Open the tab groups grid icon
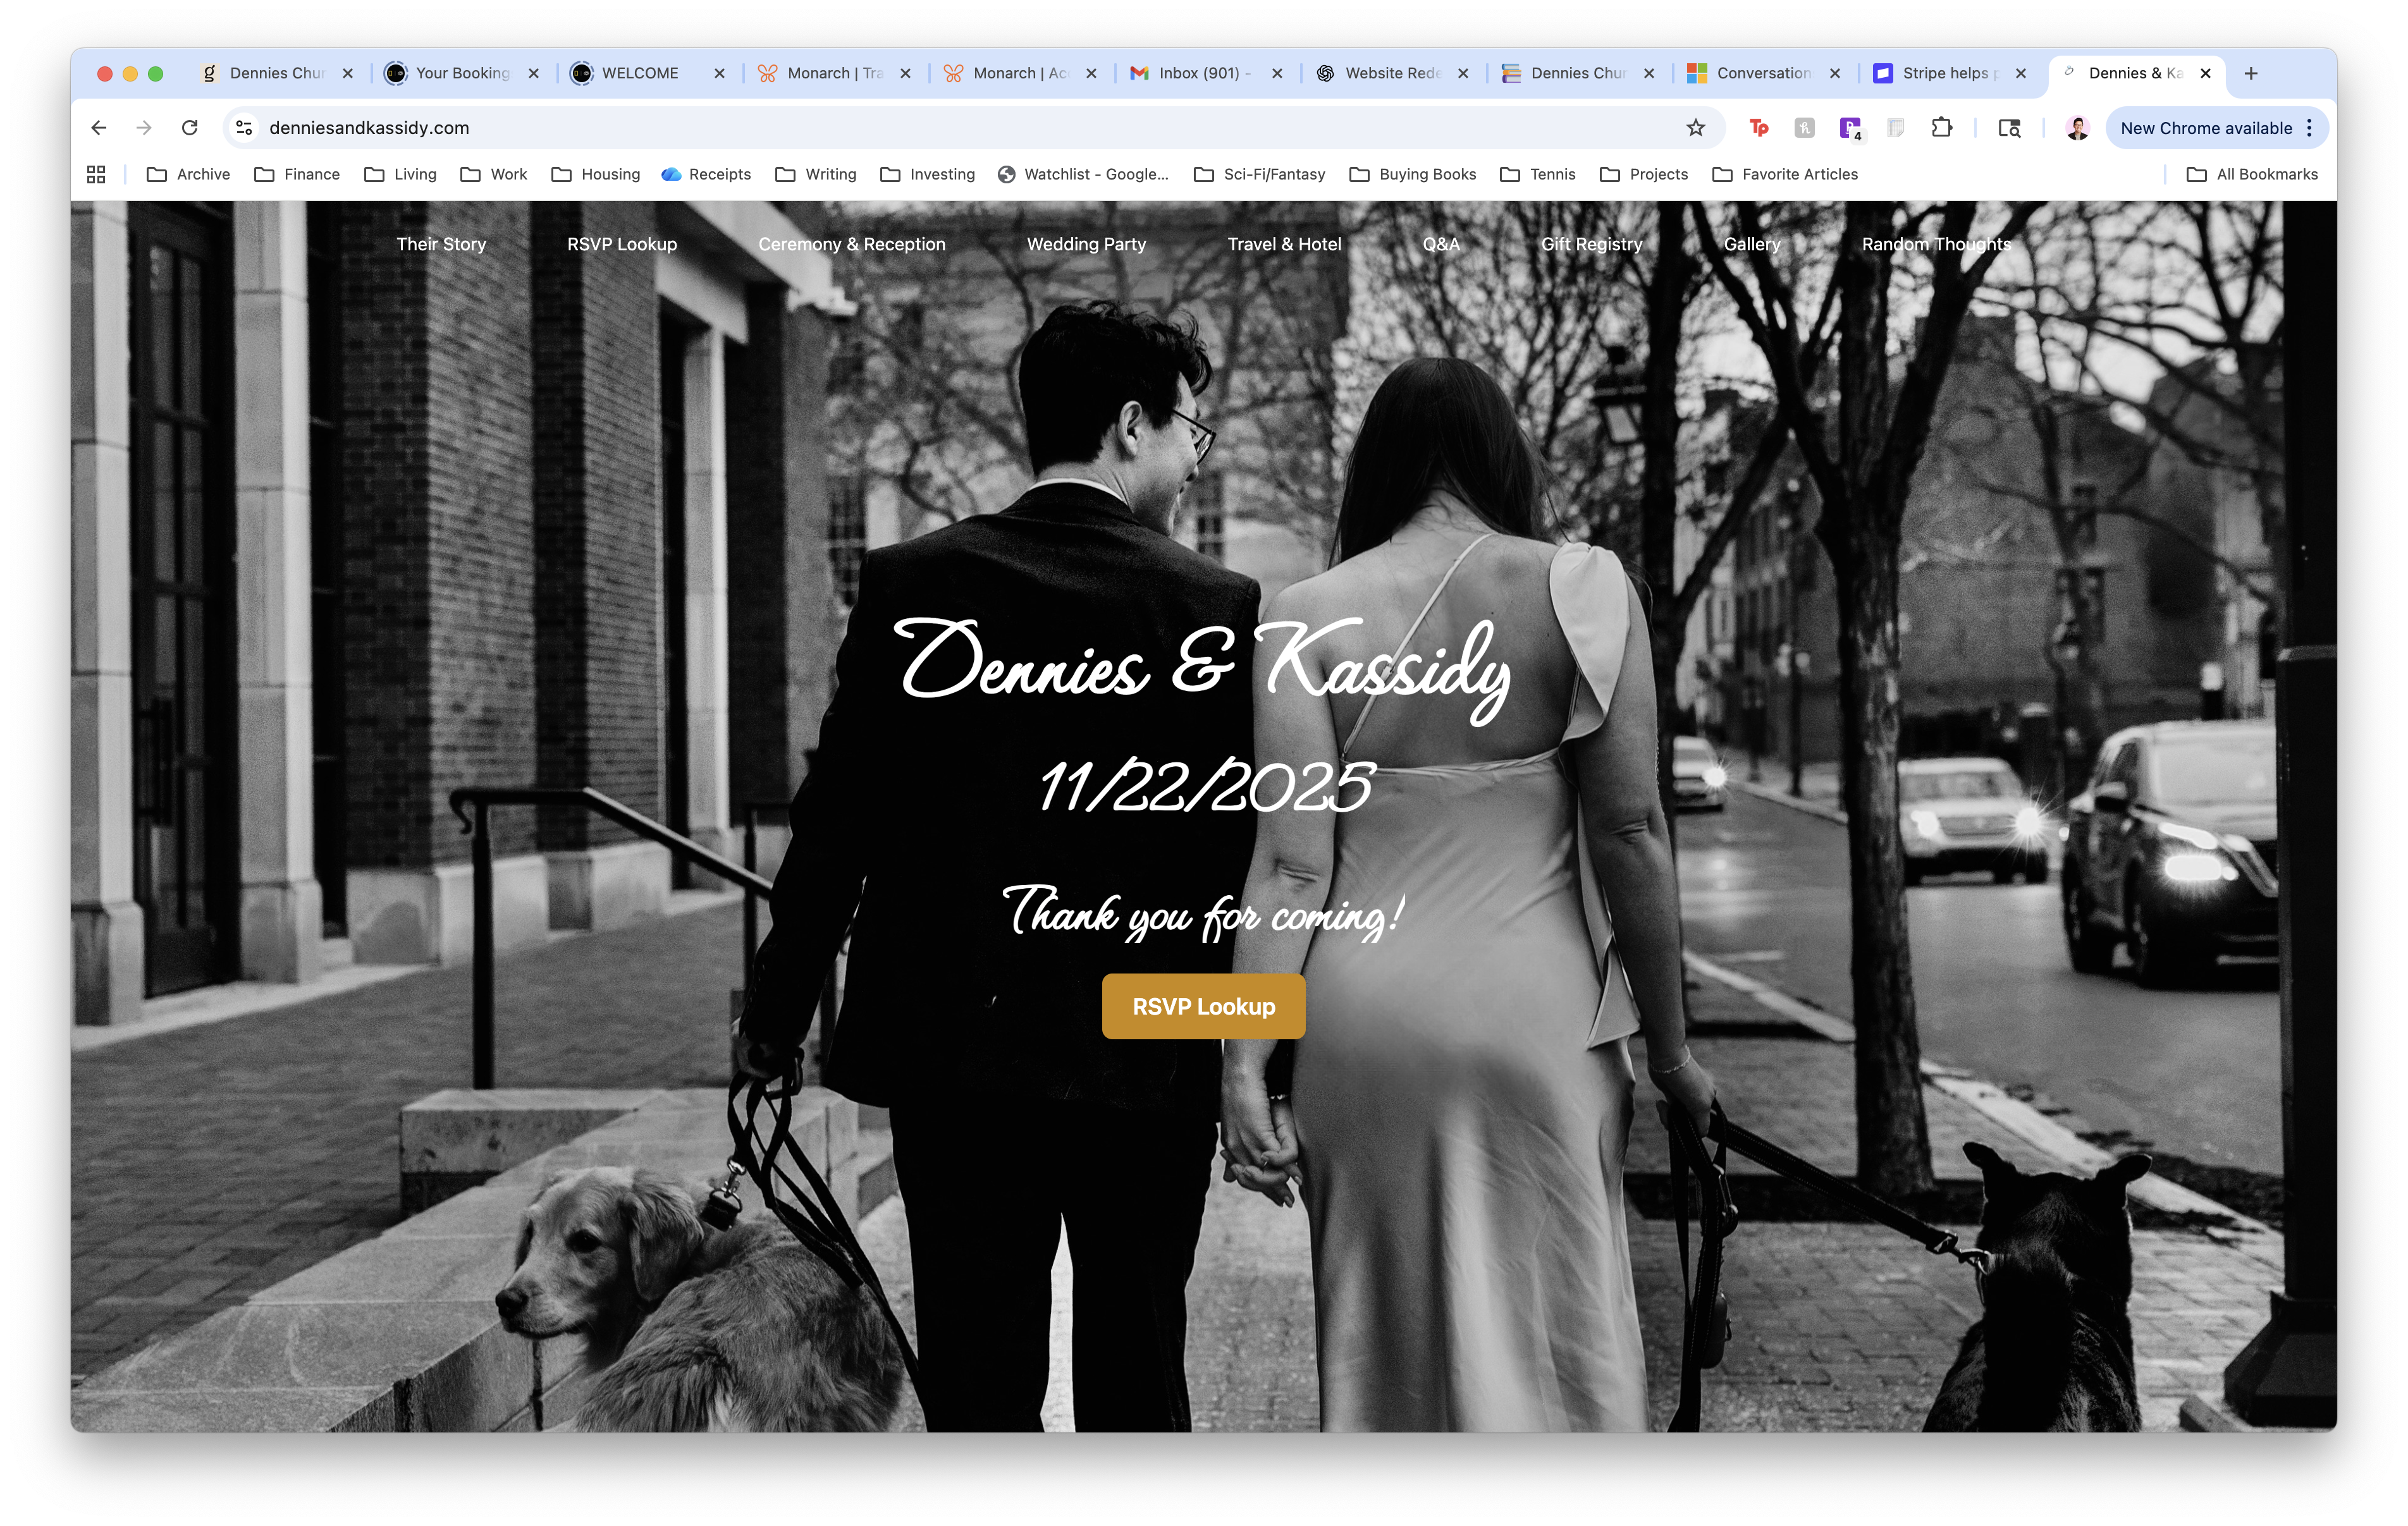Image resolution: width=2408 pixels, height=1526 pixels. [x=96, y=174]
